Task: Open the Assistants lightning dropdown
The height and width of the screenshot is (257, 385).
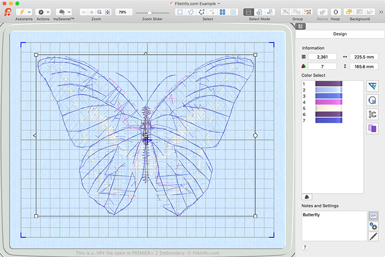Action: 24,12
